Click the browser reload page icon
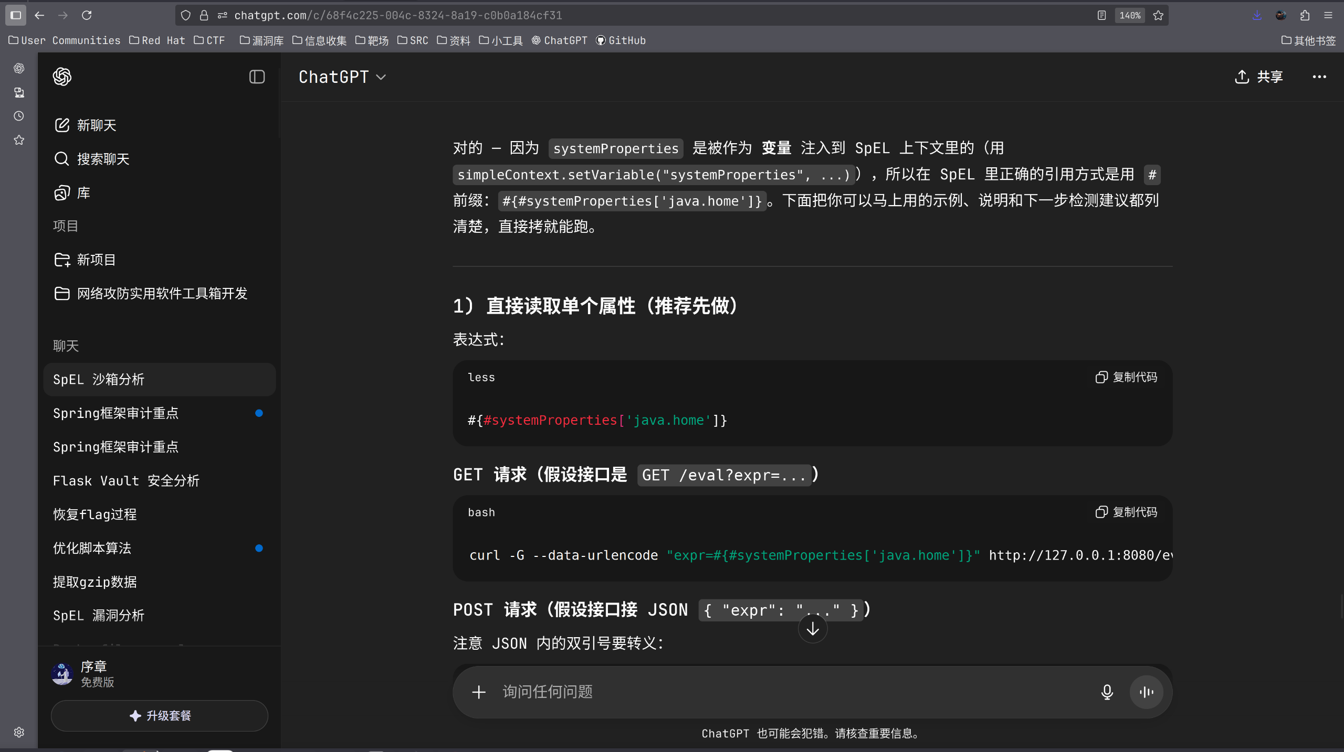Viewport: 1344px width, 752px height. [87, 15]
